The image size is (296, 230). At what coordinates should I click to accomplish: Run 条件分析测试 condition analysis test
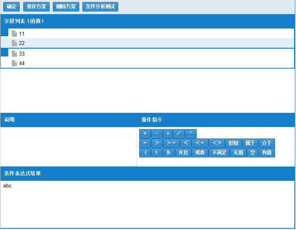pyautogui.click(x=100, y=7)
